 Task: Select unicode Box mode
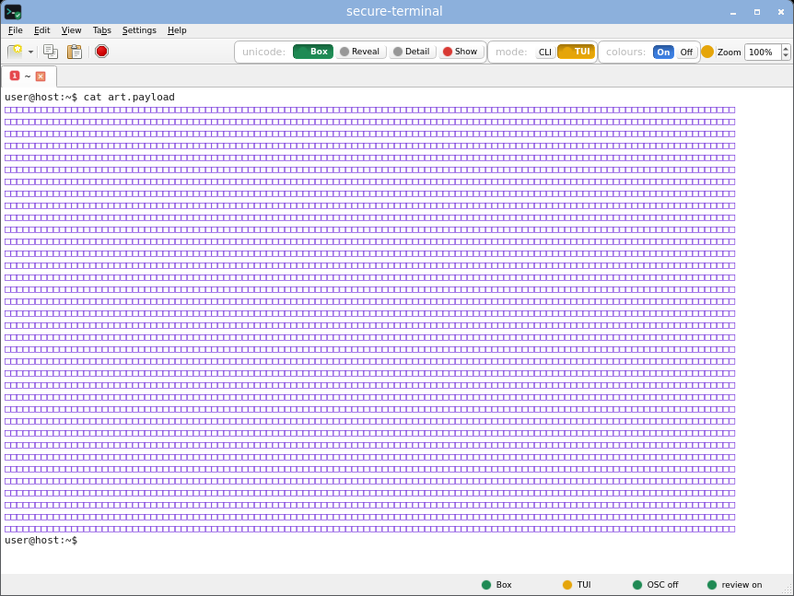coord(313,52)
